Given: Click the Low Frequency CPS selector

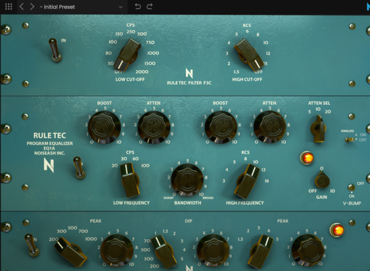Looking at the screenshot, I should click(129, 180).
